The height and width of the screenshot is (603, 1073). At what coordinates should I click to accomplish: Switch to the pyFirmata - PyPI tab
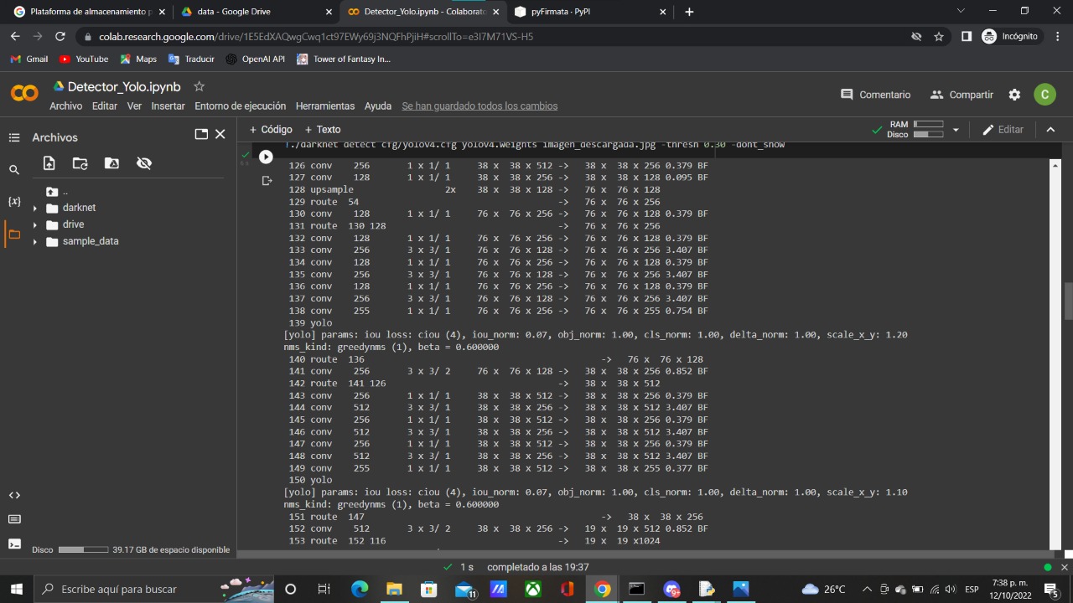coord(587,12)
